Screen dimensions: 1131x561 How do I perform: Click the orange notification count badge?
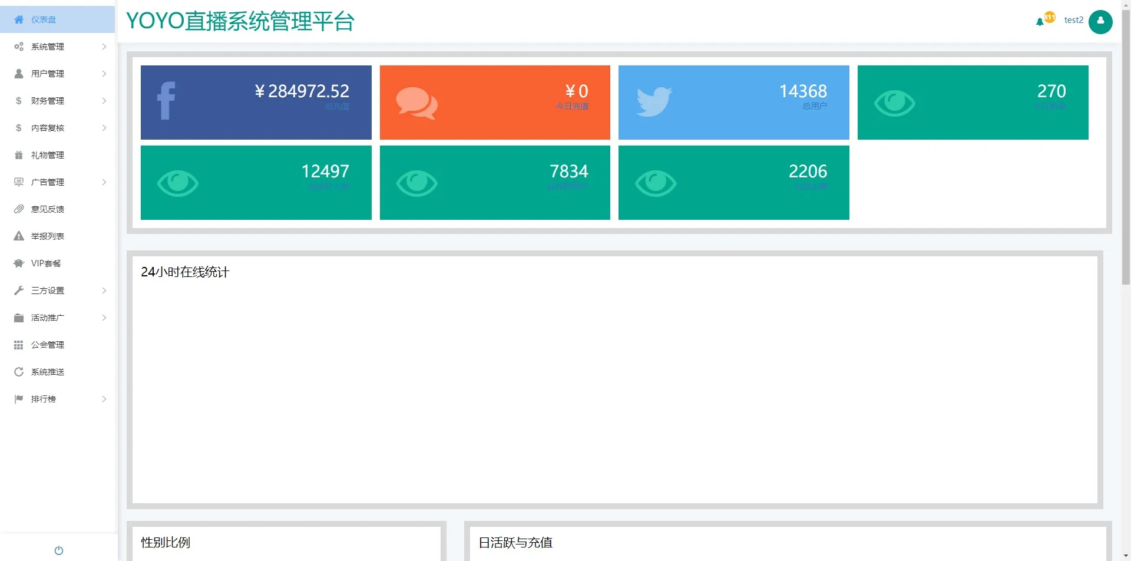click(1050, 17)
